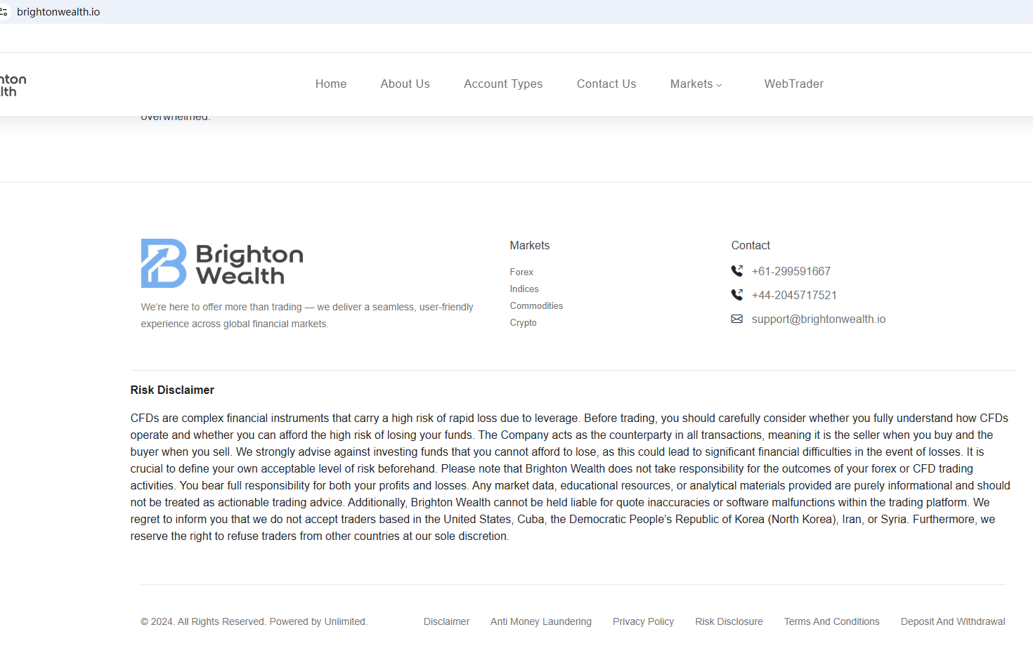Image resolution: width=1033 pixels, height=646 pixels.
Task: Click the site info icon in address bar
Action: 4,12
